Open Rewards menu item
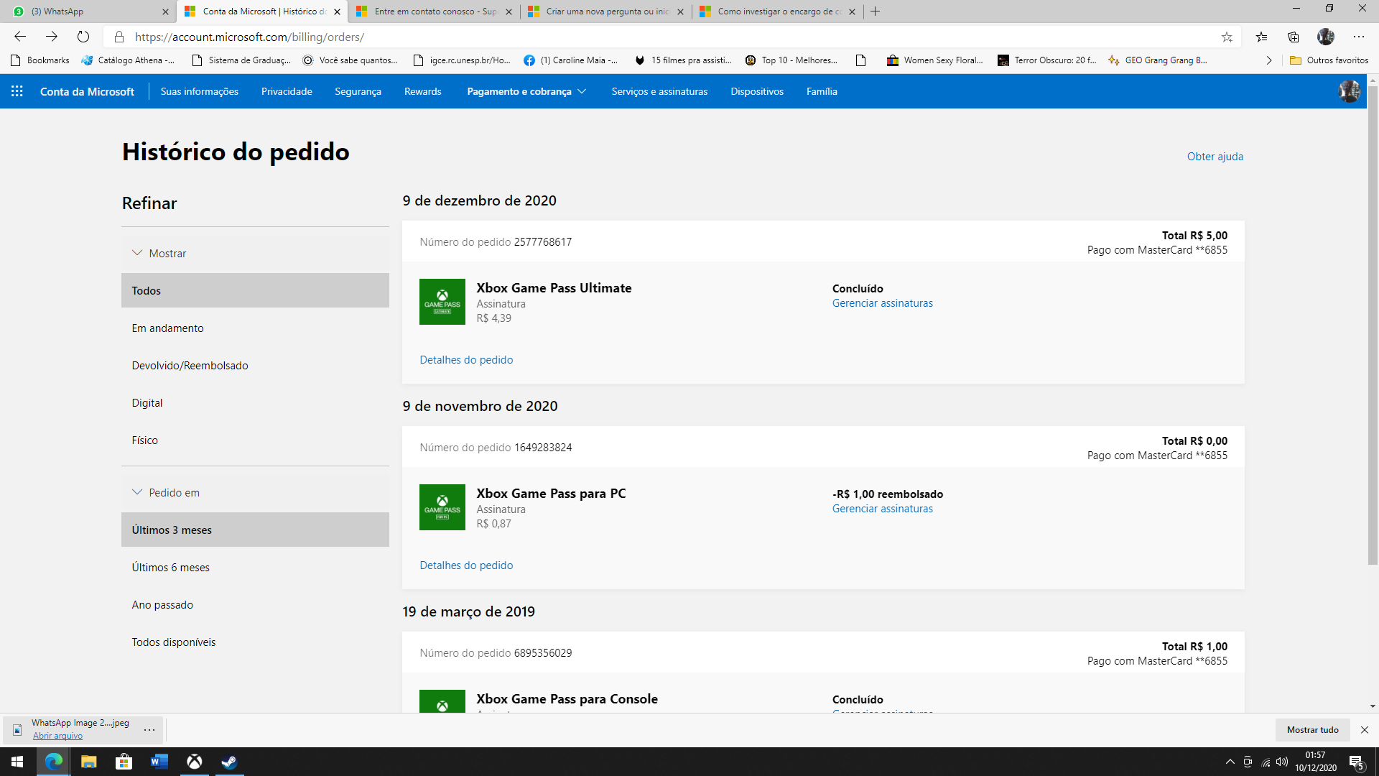 [x=422, y=91]
